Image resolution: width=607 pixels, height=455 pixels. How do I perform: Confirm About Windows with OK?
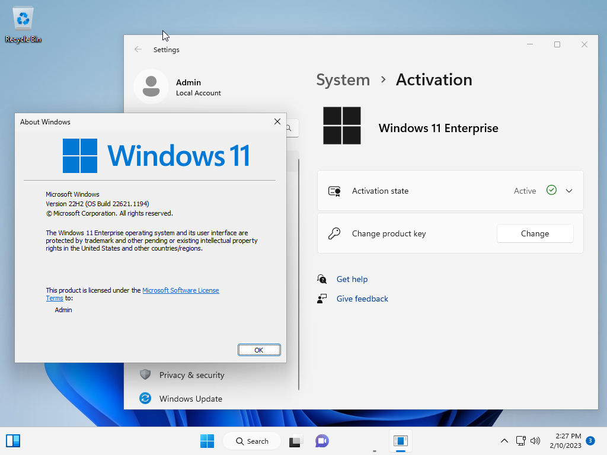[259, 350]
